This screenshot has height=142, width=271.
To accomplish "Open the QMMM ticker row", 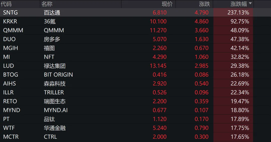I will [x=13, y=30].
